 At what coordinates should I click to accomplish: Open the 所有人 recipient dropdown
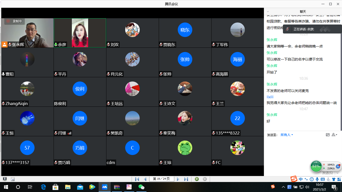287,135
